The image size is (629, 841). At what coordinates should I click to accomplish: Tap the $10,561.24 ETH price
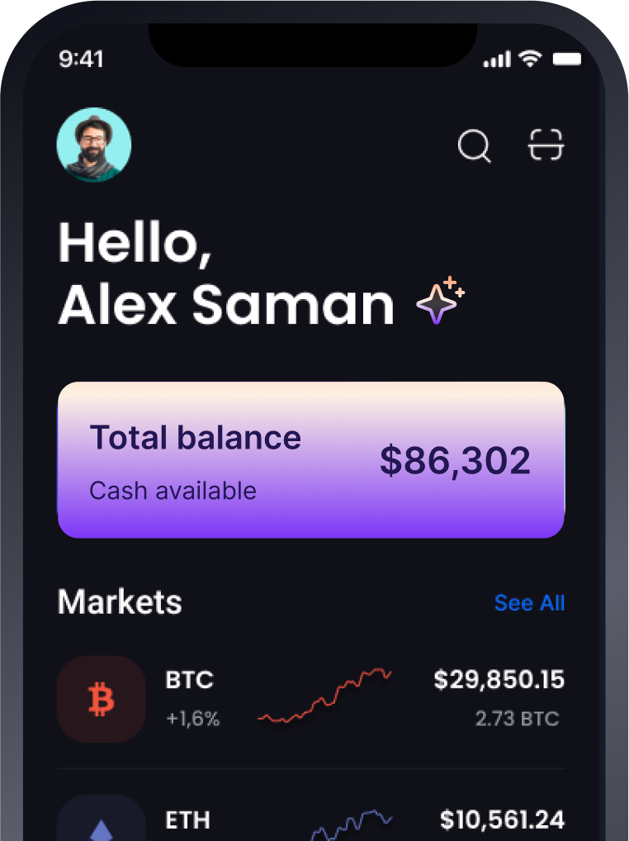pyautogui.click(x=502, y=820)
